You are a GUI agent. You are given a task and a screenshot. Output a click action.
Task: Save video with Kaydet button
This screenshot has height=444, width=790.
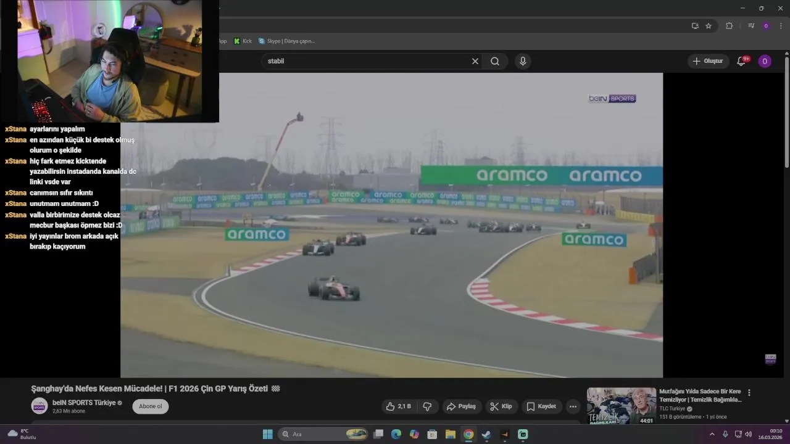(541, 406)
